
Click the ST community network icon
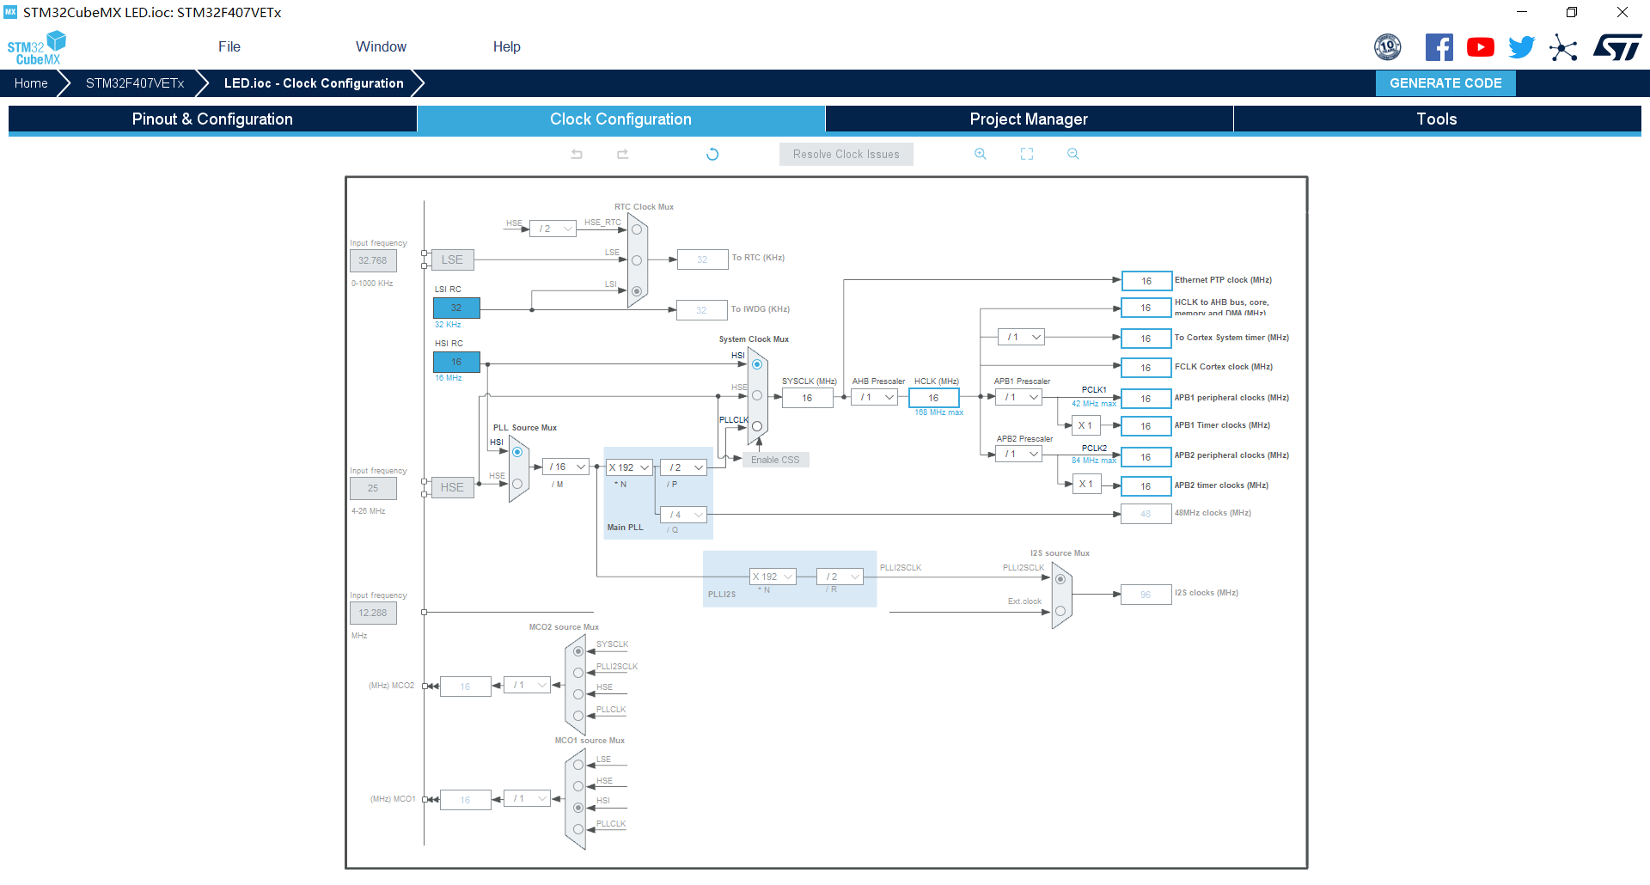pyautogui.click(x=1563, y=47)
